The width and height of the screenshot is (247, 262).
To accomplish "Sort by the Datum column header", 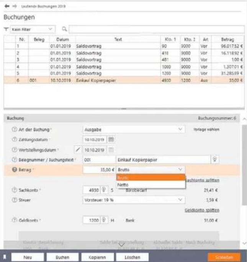I will (62, 39).
